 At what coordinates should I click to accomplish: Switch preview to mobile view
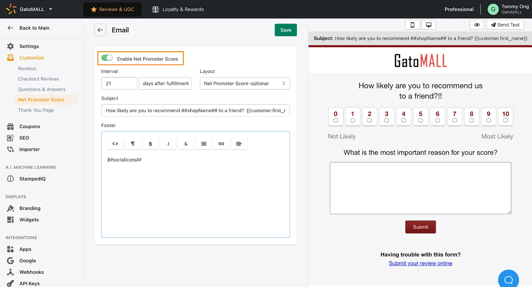pos(412,25)
